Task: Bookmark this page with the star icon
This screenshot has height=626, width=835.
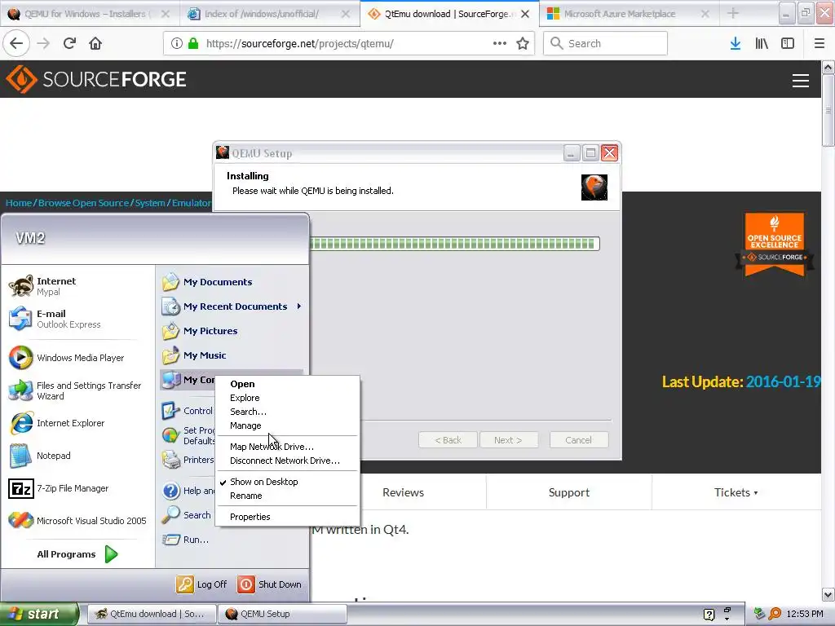Action: click(x=523, y=43)
